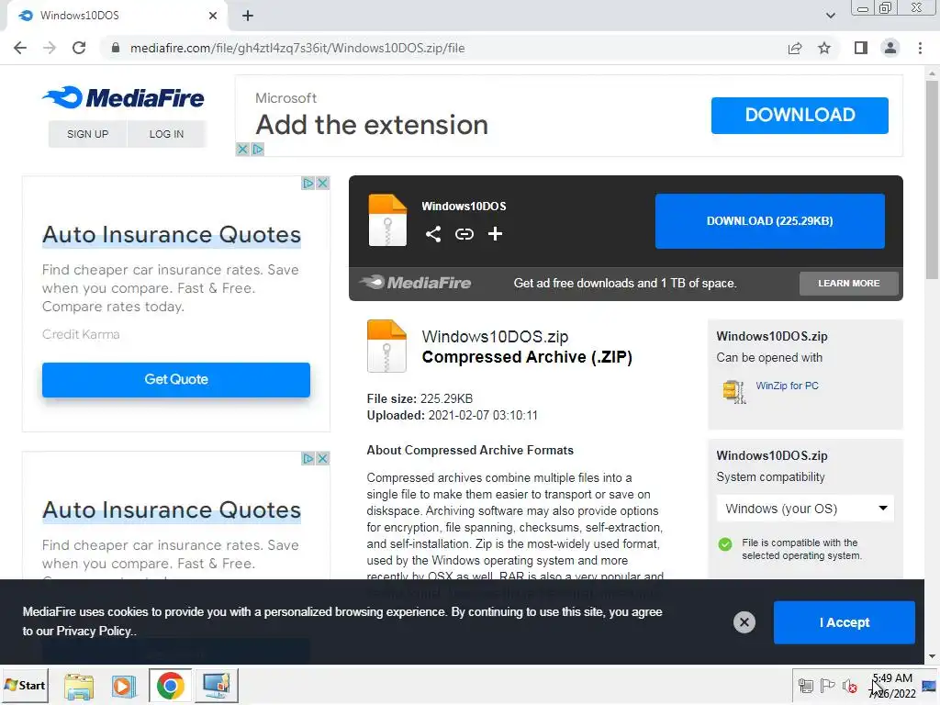
Task: Click the Windows10DOS.zip file thumbnail icon
Action: [x=386, y=346]
